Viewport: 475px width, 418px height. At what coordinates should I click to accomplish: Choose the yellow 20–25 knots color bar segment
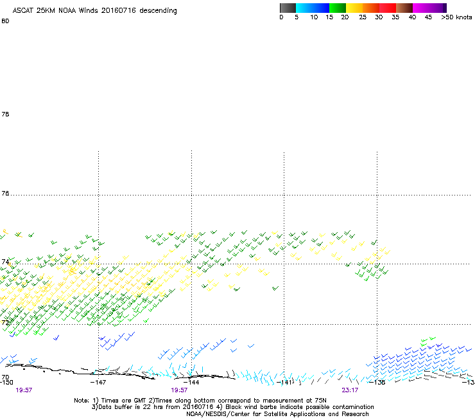[354, 8]
